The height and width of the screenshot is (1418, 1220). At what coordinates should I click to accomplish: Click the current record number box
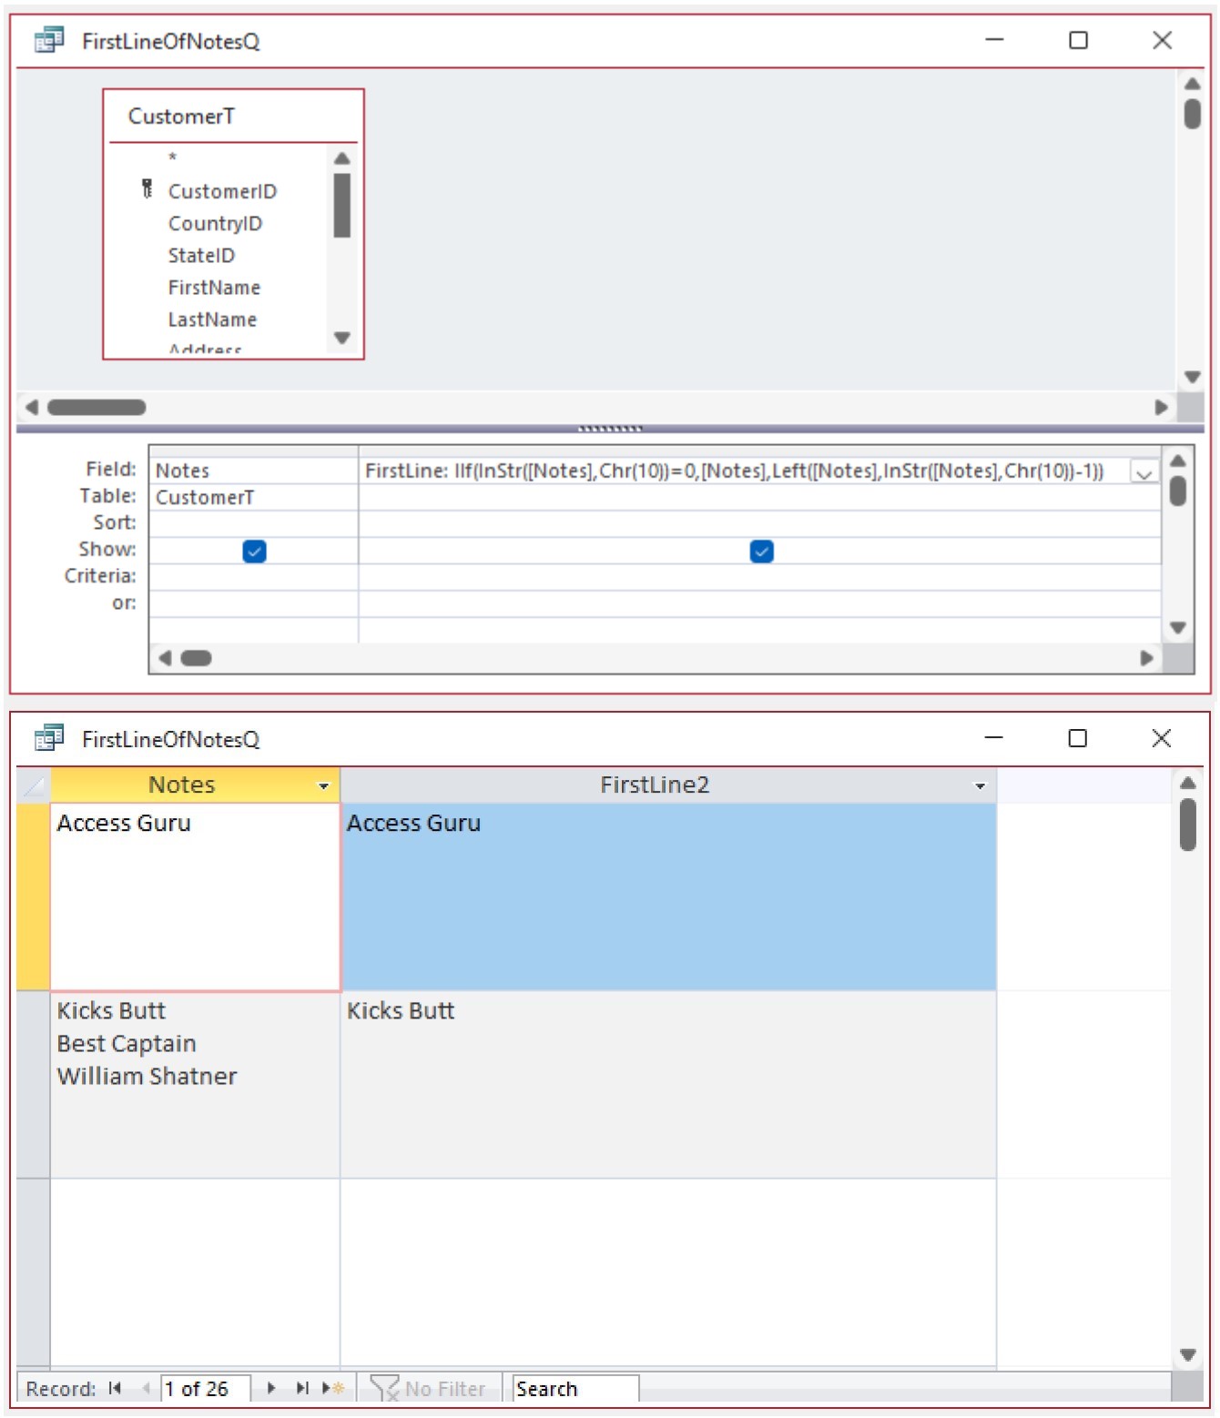206,1388
